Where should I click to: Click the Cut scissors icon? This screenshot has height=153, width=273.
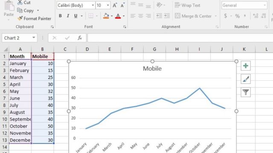click(x=20, y=3)
